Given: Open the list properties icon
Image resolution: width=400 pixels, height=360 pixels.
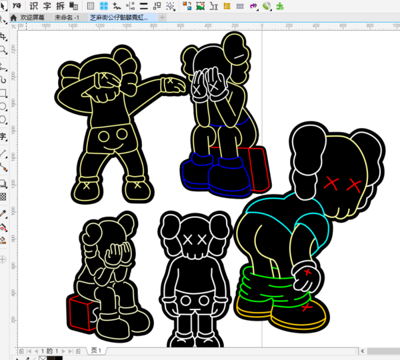Looking at the screenshot, I should (x=91, y=5).
